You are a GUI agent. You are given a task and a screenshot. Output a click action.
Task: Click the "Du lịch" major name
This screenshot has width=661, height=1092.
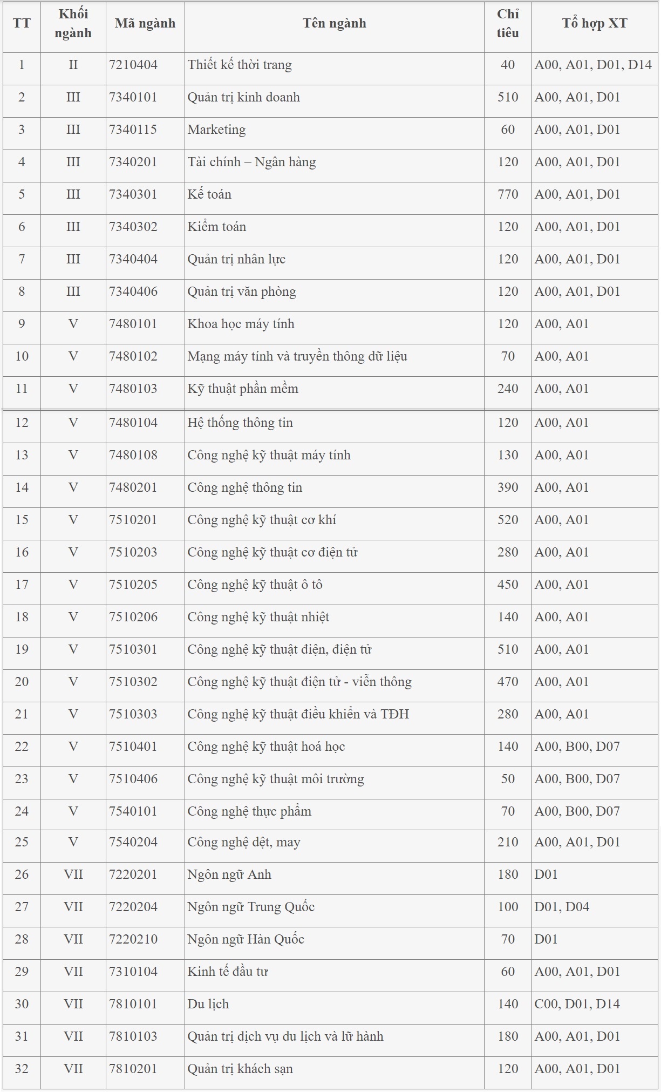pos(208,1005)
